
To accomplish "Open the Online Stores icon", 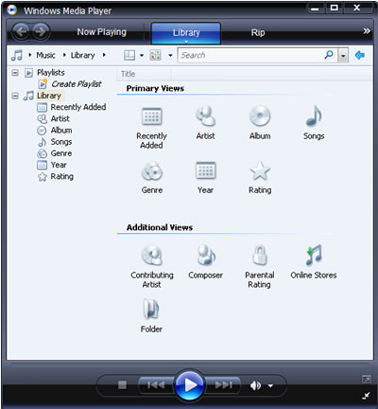I will tap(314, 255).
